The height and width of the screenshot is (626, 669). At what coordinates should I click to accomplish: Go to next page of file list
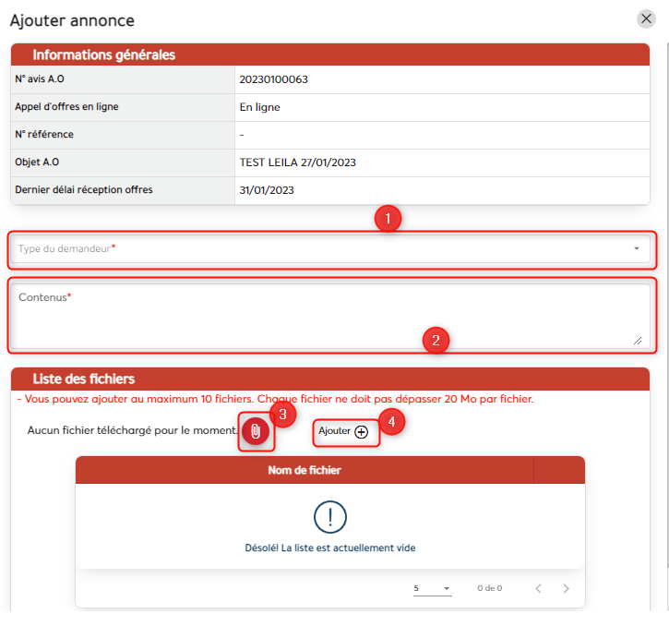click(566, 588)
